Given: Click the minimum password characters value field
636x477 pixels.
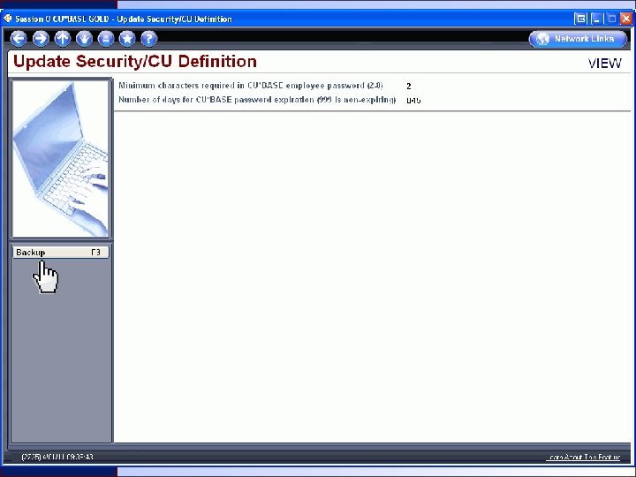Looking at the screenshot, I should tap(409, 86).
